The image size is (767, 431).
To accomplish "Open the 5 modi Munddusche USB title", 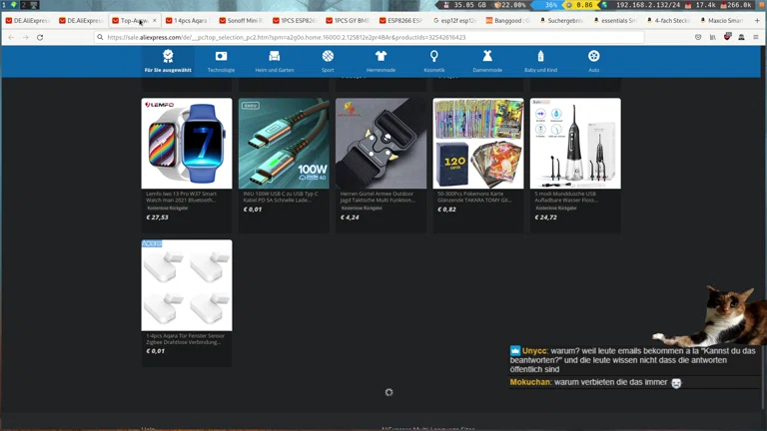I will (566, 197).
